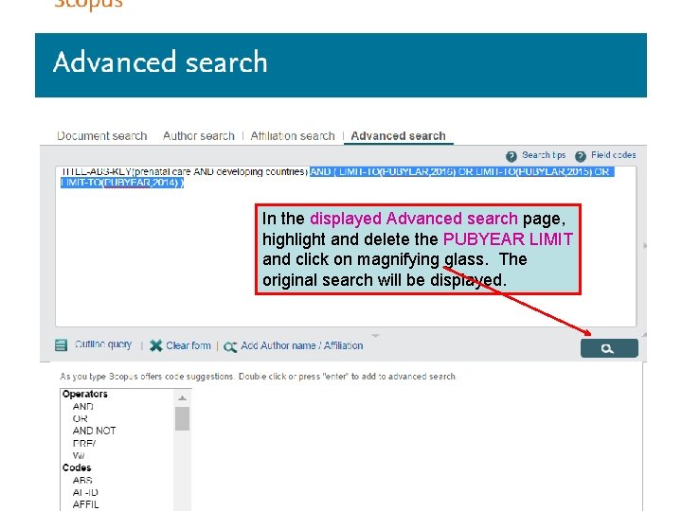Image resolution: width=682 pixels, height=511 pixels.
Task: Select the AND operator in the list
Action: tap(82, 406)
